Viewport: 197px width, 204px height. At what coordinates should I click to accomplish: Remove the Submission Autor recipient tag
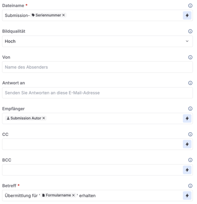click(44, 118)
